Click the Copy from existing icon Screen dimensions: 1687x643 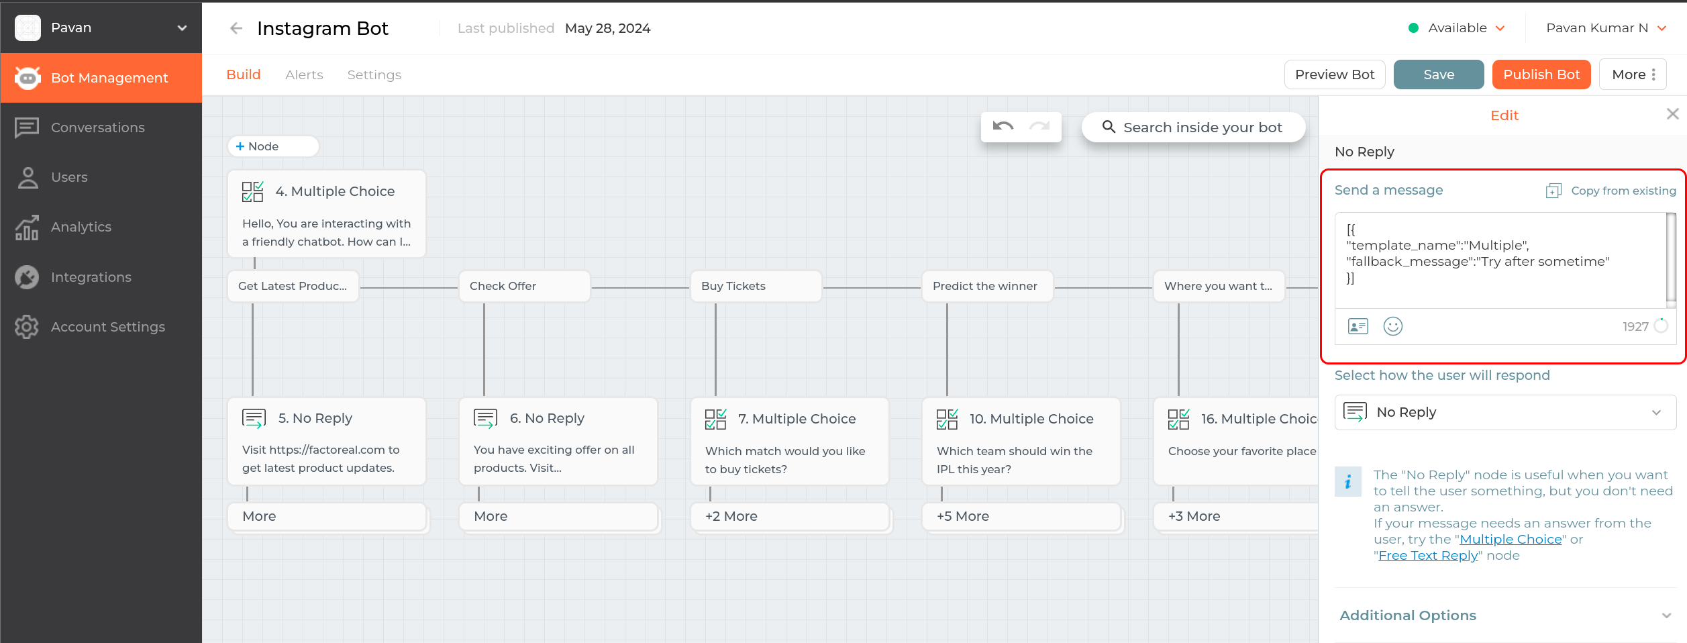(1553, 191)
